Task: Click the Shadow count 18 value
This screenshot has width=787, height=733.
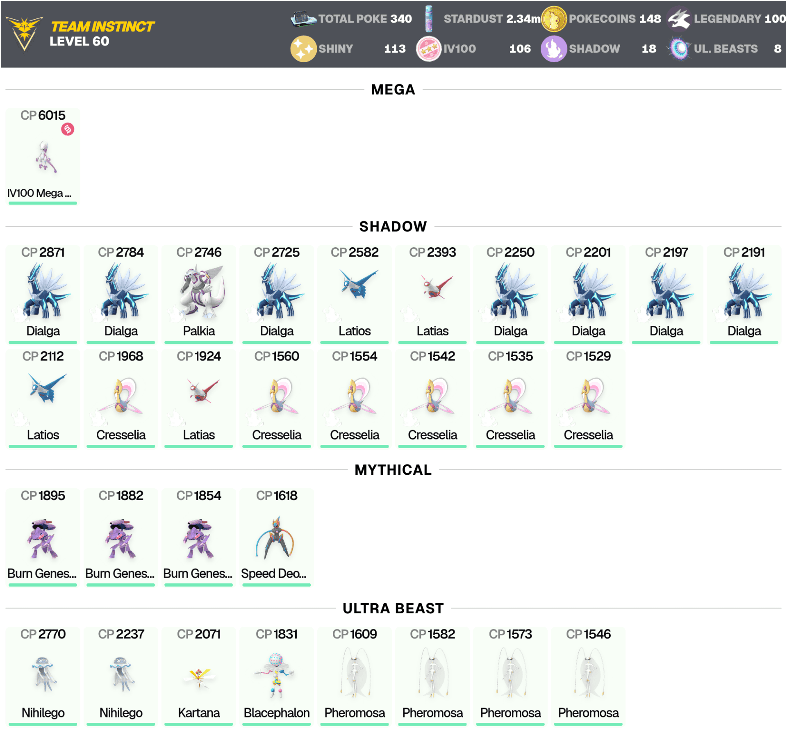Action: (649, 49)
